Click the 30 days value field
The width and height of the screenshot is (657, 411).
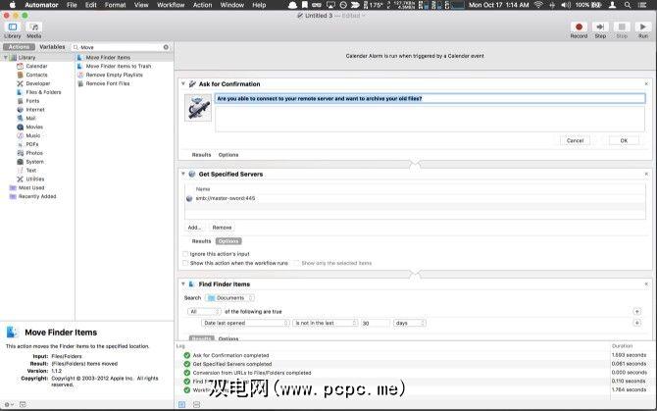click(375, 323)
